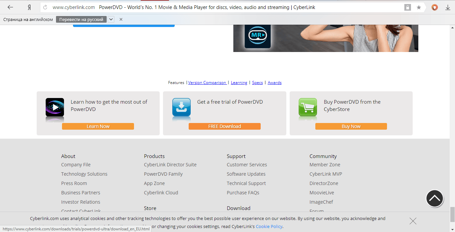Screen dimensions: 455x232
Task: Click the 'Страница на английском' label
Action: coord(28,19)
